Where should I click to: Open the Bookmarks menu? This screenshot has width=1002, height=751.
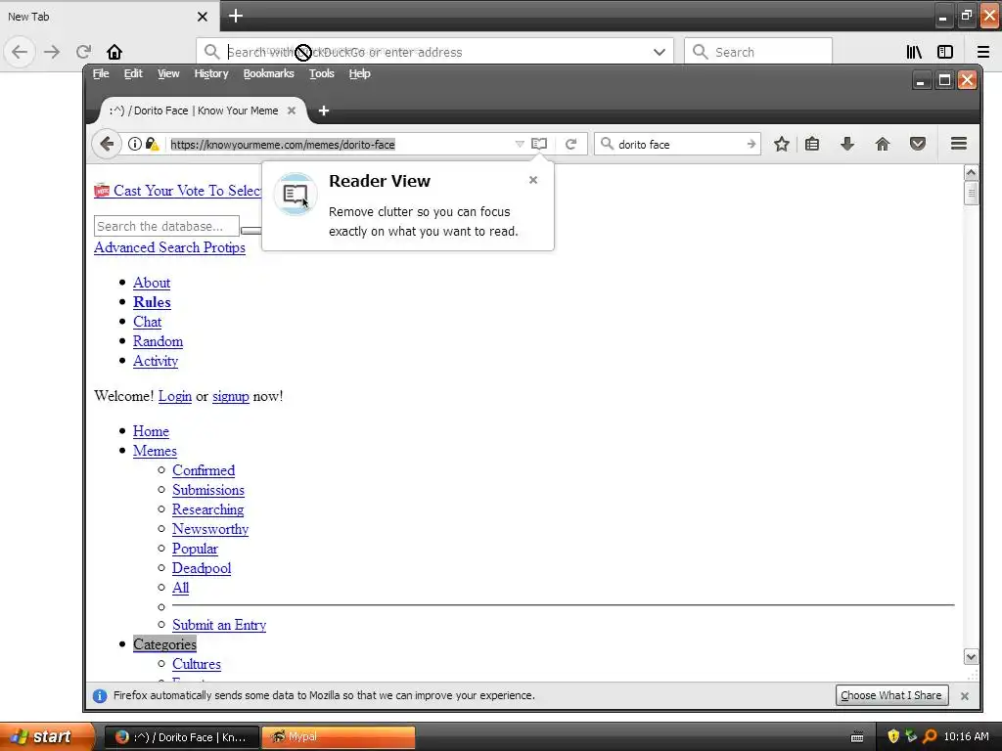[x=269, y=73]
